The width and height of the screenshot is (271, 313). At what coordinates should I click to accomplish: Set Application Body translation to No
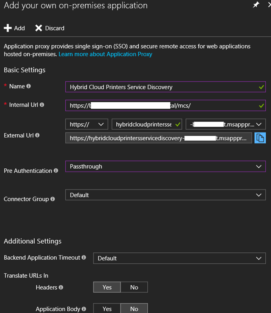(134, 309)
